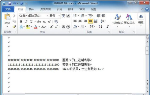The image size is (150, 95).
Task: Apply shading paint bucket color
Action: pyautogui.click(x=75, y=27)
